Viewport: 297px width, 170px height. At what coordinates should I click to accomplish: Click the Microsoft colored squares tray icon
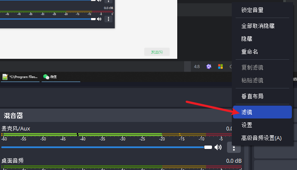(x=220, y=67)
